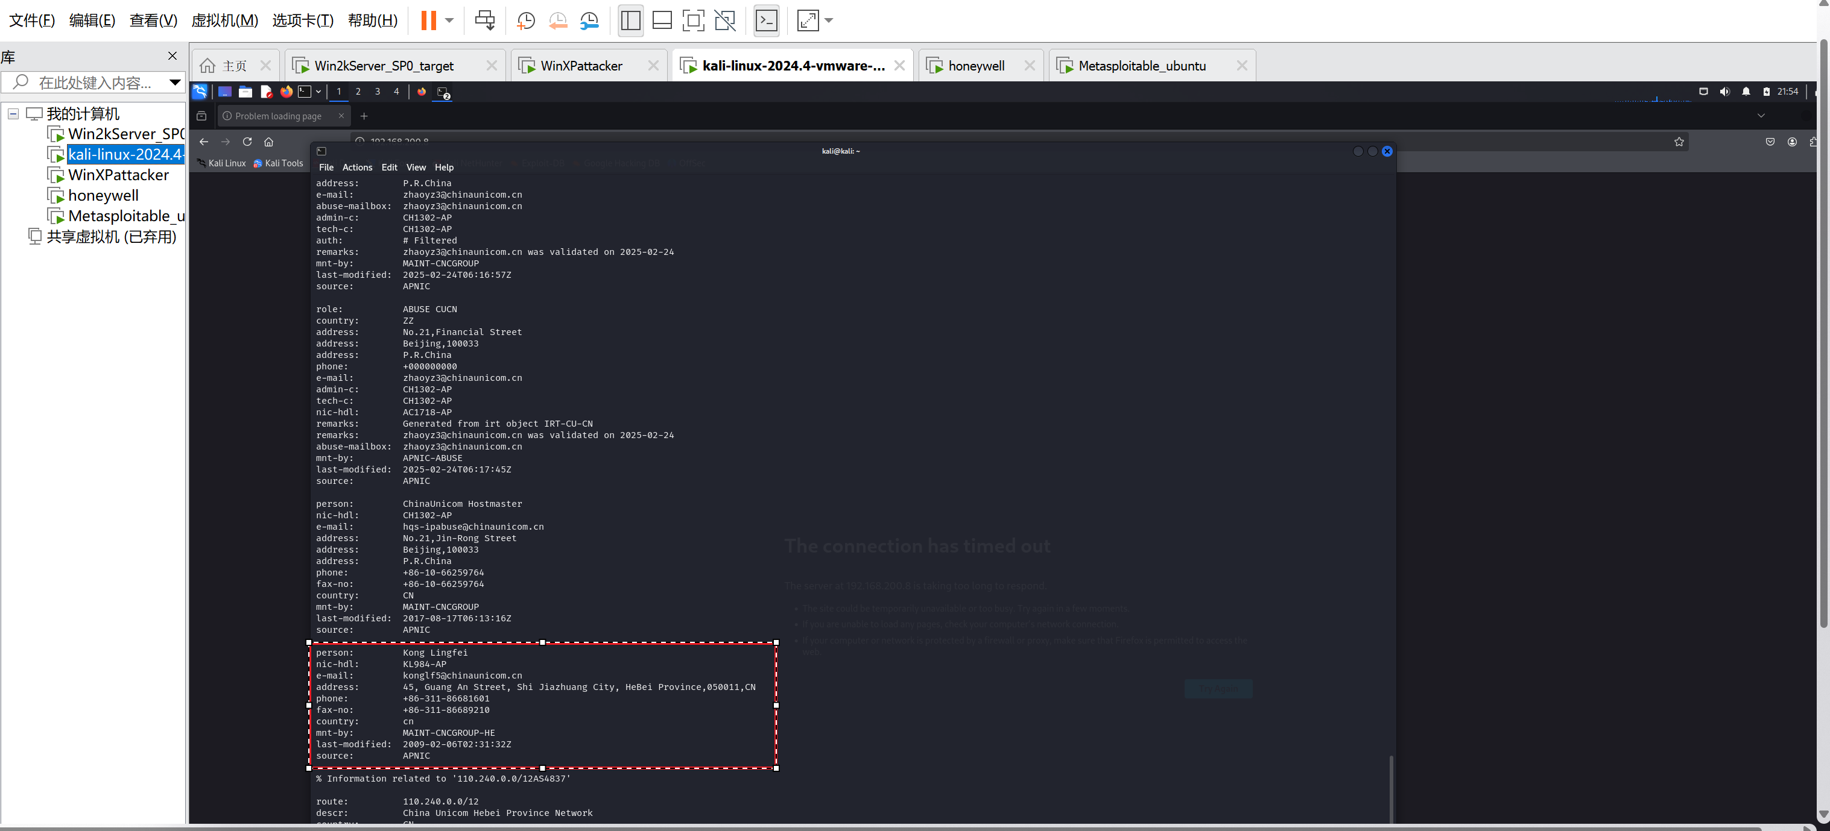Launch Firefox from the Kali panel
Viewport: 1830px width, 831px height.
287,92
